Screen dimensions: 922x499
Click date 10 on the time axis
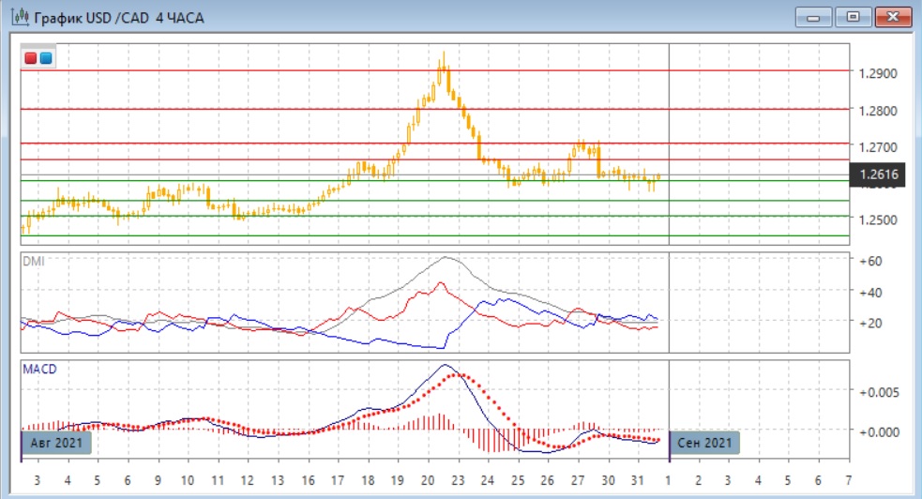(188, 480)
